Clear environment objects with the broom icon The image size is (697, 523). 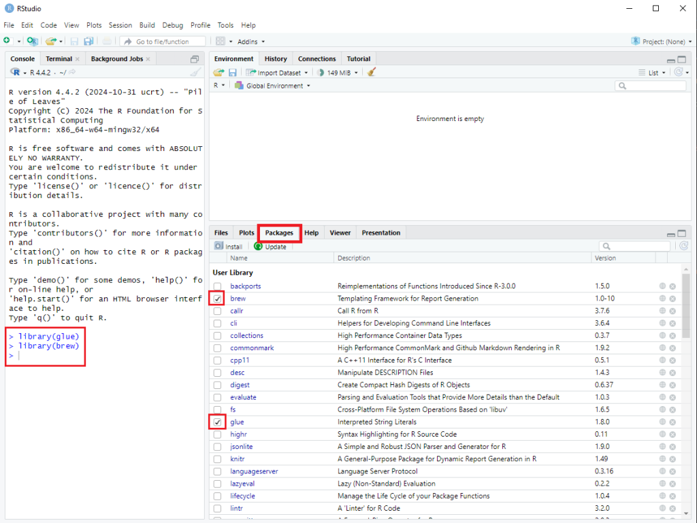[x=371, y=72]
